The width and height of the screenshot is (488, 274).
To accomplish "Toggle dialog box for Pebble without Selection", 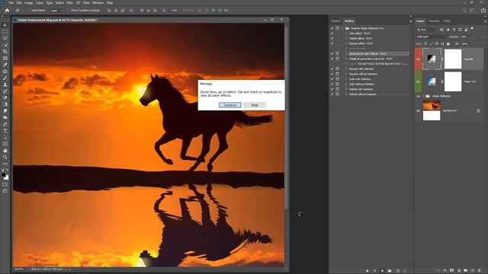I will [337, 94].
